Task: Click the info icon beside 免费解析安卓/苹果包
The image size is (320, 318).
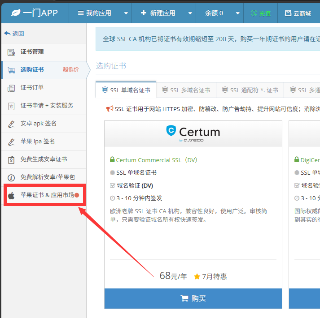Action: (x=11, y=178)
